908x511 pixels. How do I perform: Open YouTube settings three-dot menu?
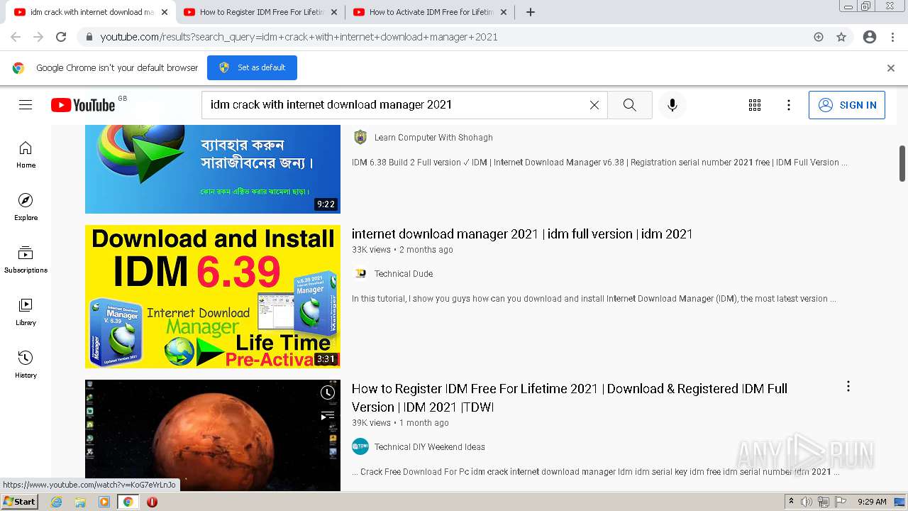pyautogui.click(x=789, y=105)
